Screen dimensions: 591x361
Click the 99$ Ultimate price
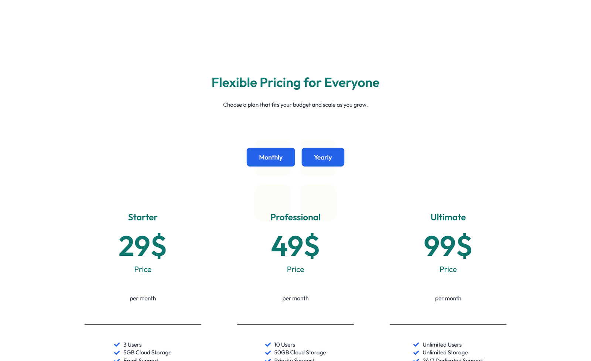tap(448, 246)
